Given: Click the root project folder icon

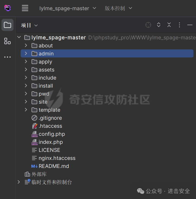Looking at the screenshot, I should [27, 37].
